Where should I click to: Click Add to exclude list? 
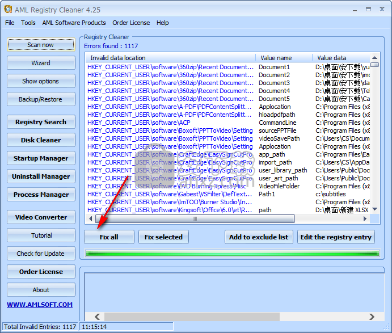tap(259, 237)
